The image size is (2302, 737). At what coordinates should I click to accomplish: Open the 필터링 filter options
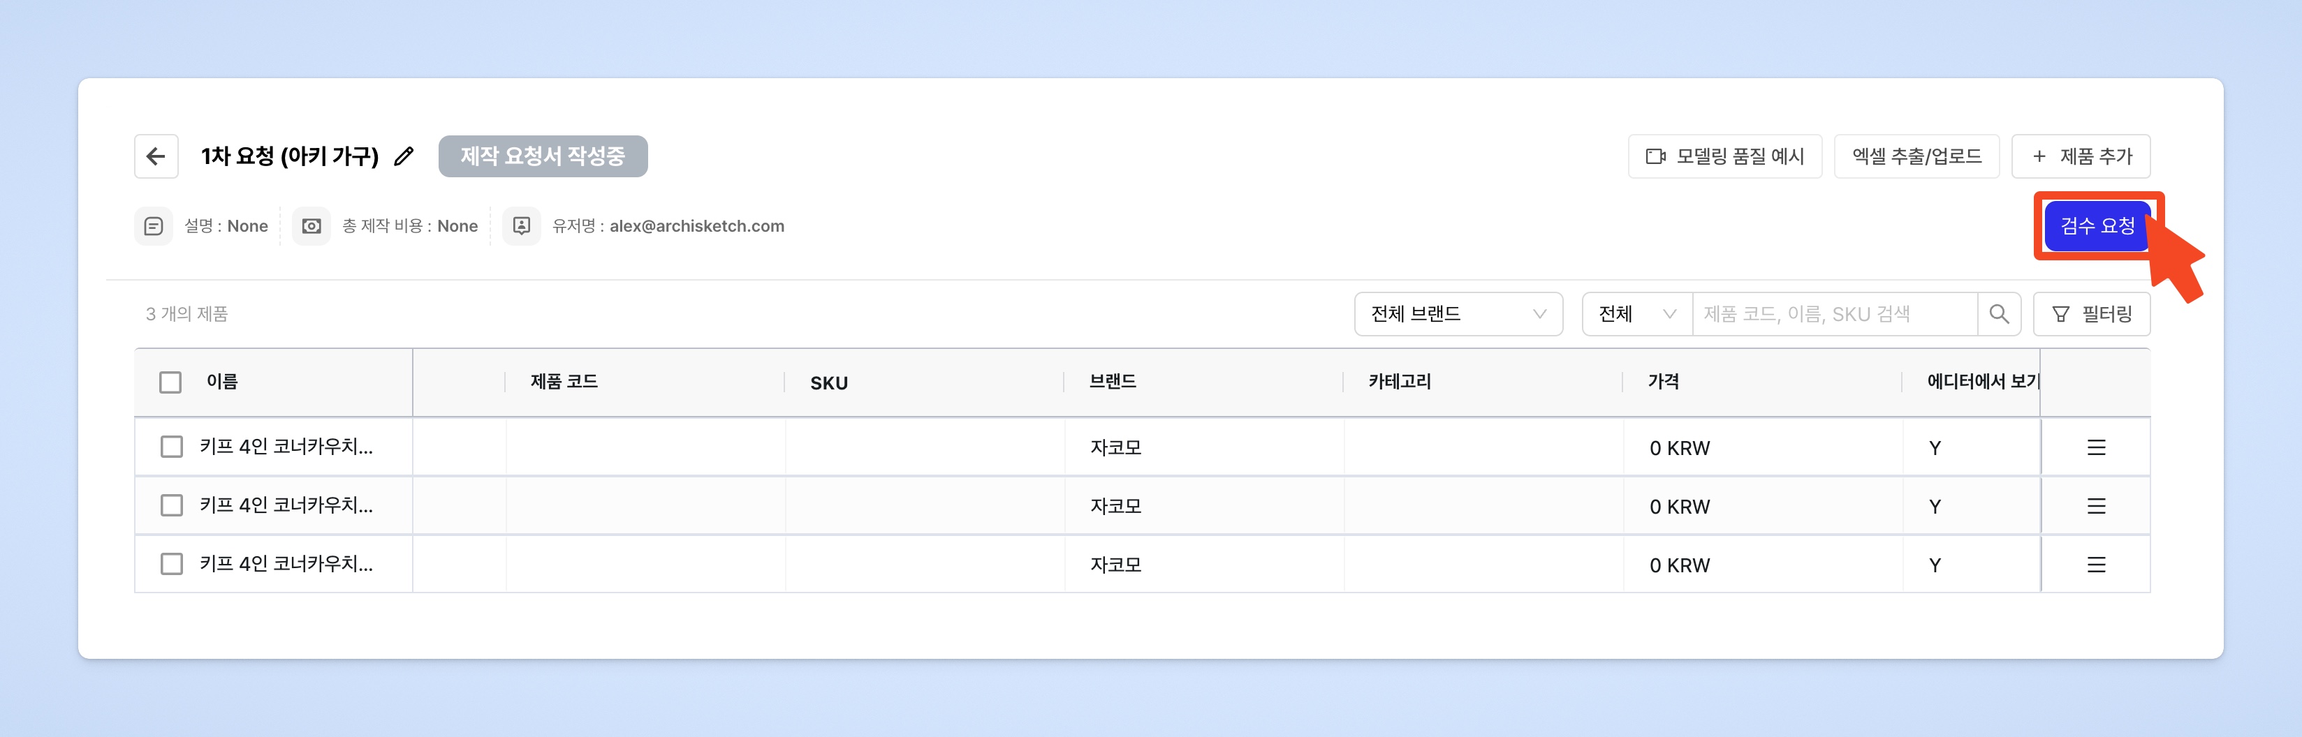[2091, 313]
